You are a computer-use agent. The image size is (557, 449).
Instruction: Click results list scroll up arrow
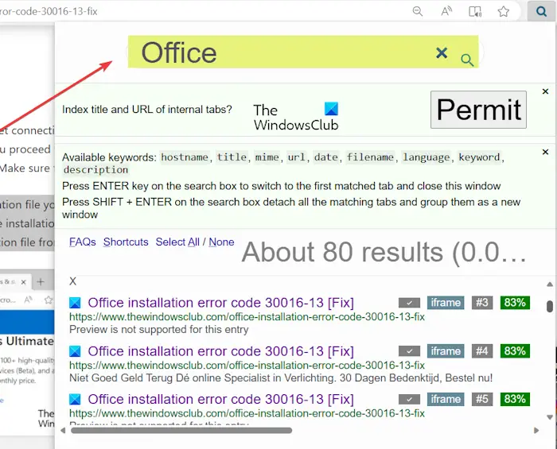point(550,284)
